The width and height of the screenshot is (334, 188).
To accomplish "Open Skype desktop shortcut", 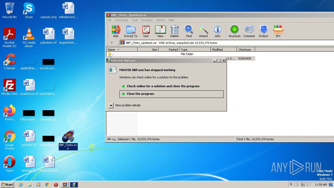I will (29, 11).
